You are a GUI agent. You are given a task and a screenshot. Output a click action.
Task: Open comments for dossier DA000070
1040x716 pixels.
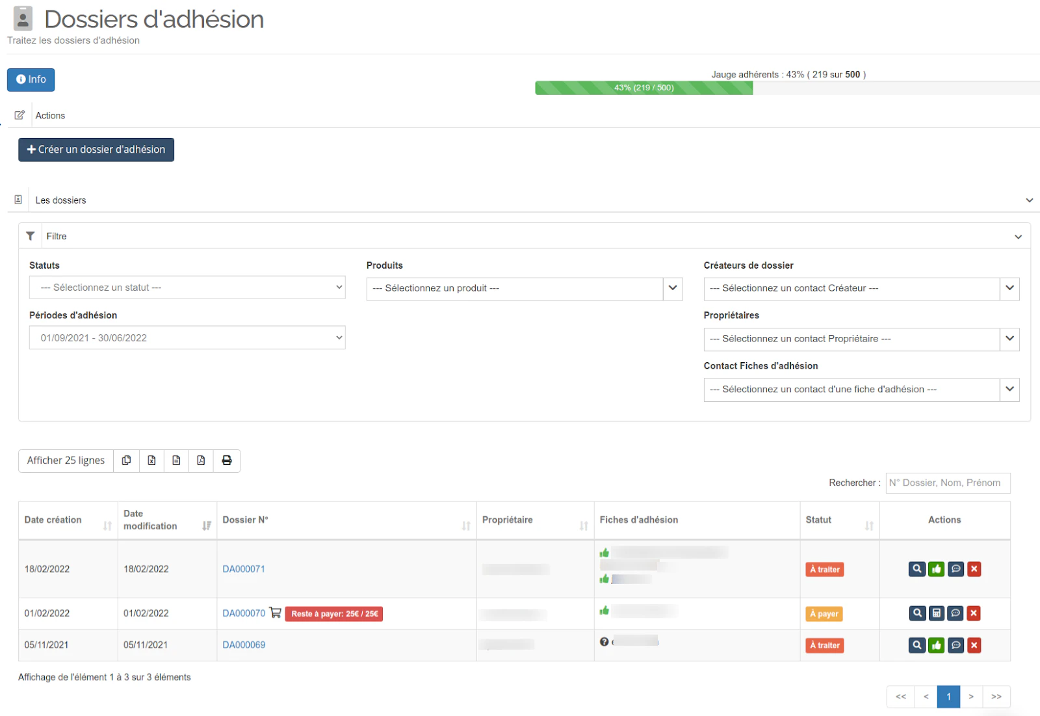tap(955, 613)
